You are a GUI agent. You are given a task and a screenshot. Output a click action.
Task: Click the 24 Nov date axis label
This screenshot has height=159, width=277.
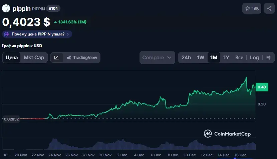(x=54, y=155)
